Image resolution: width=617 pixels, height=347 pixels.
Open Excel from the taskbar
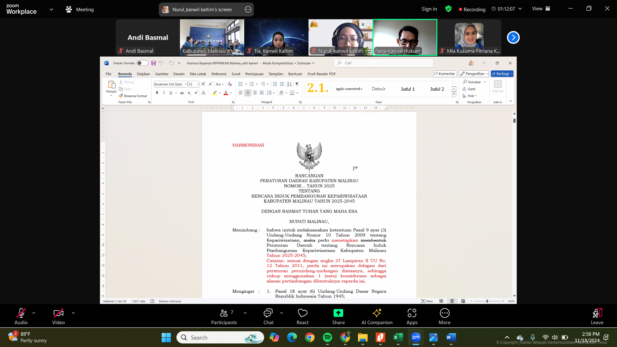pos(398,337)
